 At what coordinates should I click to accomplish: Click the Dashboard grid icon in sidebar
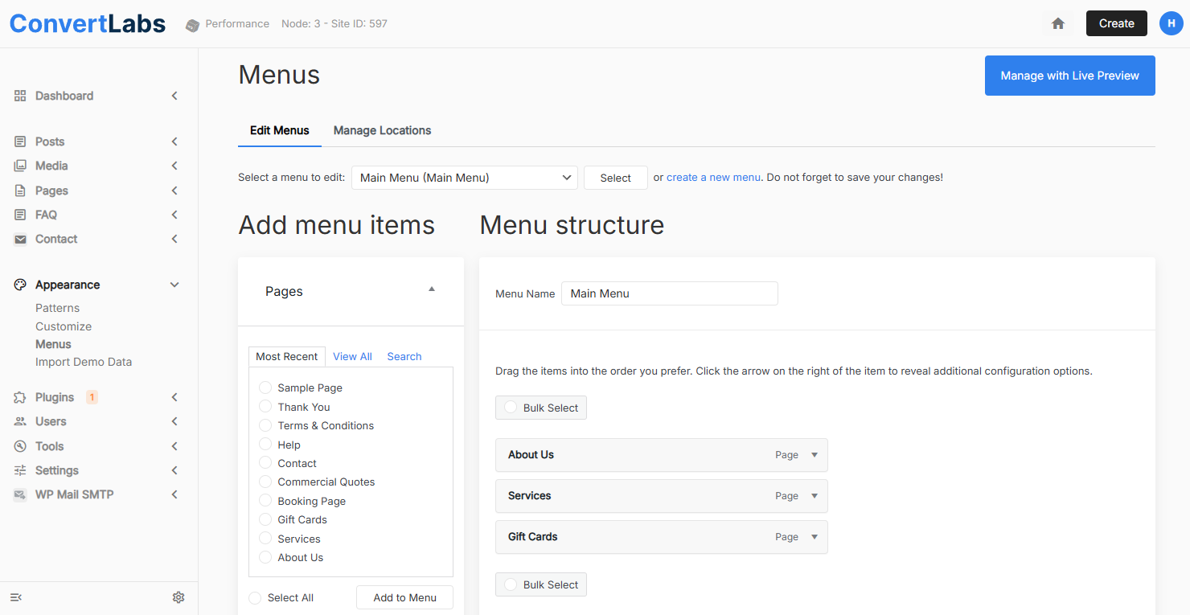20,96
